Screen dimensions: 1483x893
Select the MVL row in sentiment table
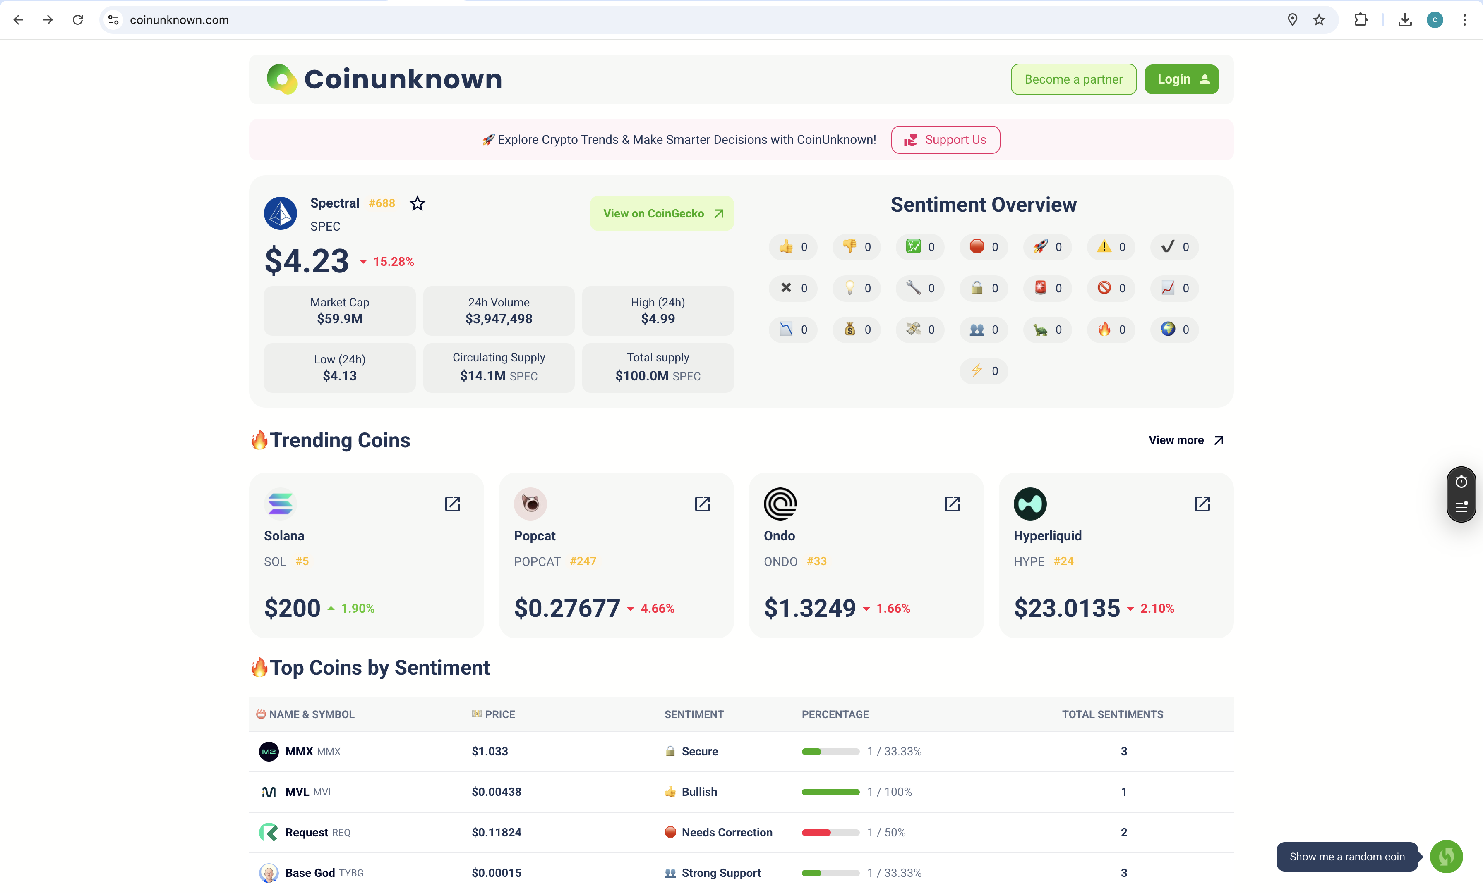741,792
